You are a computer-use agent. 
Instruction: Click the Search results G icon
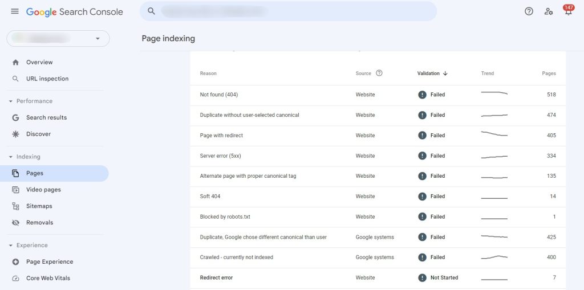tap(15, 117)
